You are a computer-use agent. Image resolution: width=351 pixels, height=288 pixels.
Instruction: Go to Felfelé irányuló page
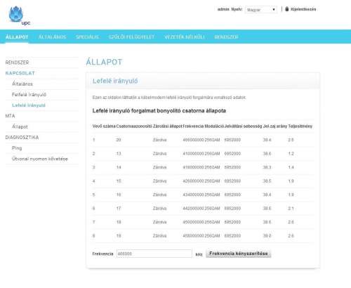[x=29, y=95]
